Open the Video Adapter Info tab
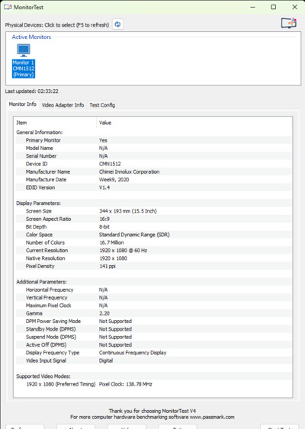The width and height of the screenshot is (305, 429). click(x=63, y=105)
